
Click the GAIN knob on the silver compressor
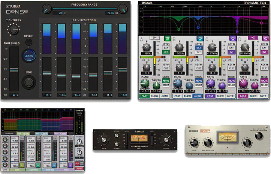coord(194,143)
